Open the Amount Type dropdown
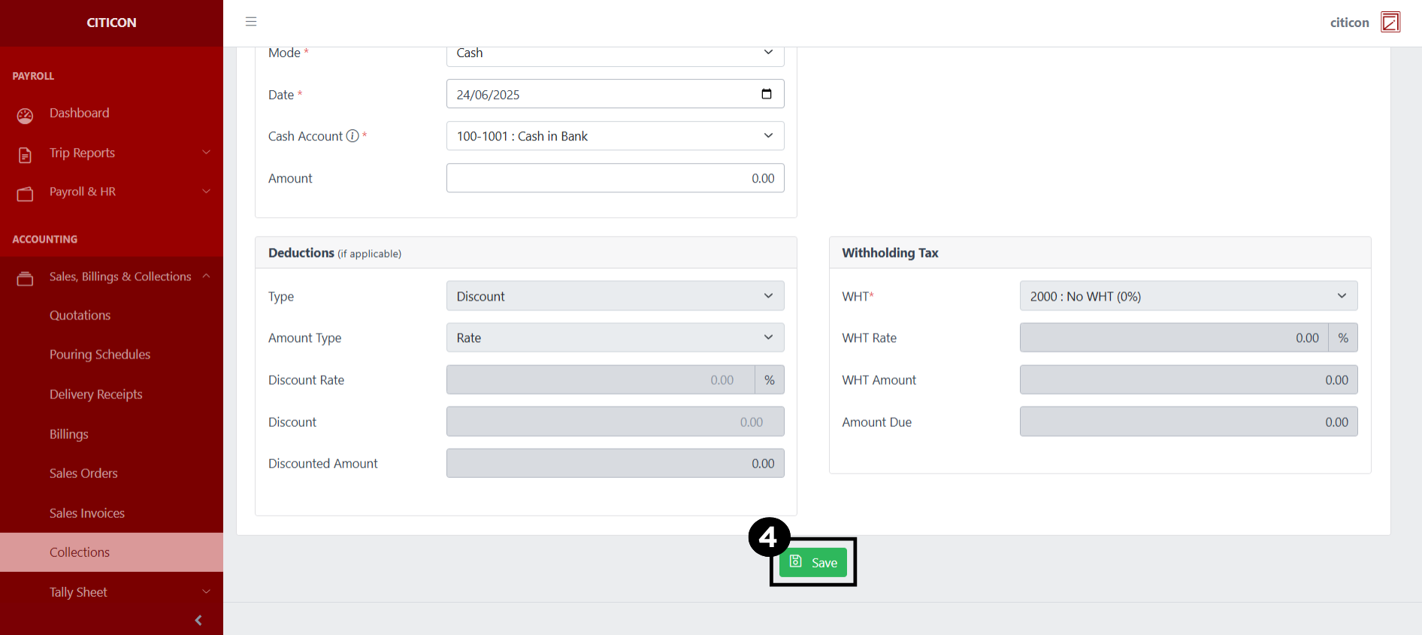Image resolution: width=1422 pixels, height=635 pixels. click(x=615, y=338)
